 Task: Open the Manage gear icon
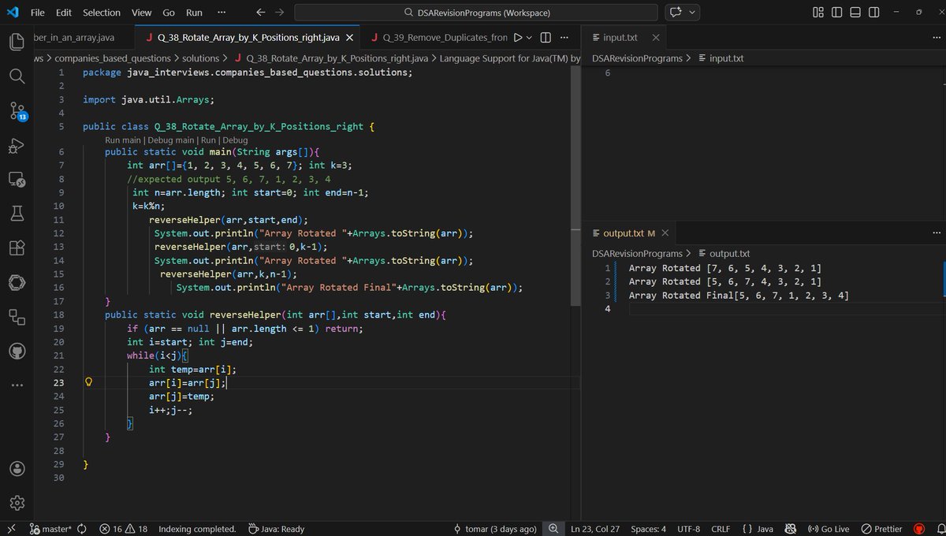17,503
